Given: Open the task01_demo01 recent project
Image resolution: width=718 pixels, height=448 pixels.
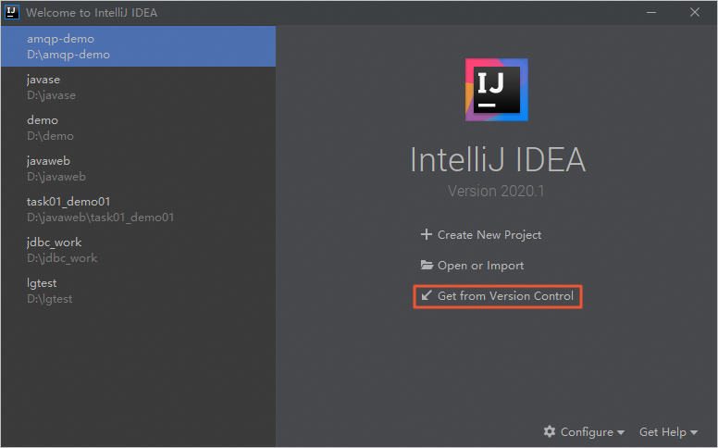Looking at the screenshot, I should coord(138,209).
